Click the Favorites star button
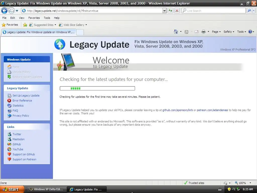This screenshot has width=257, height=193. coord(10,25)
